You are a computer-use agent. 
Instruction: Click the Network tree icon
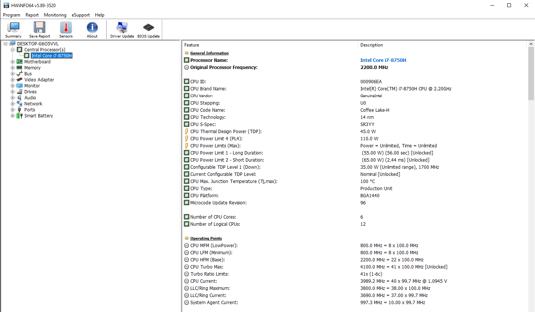pos(20,104)
